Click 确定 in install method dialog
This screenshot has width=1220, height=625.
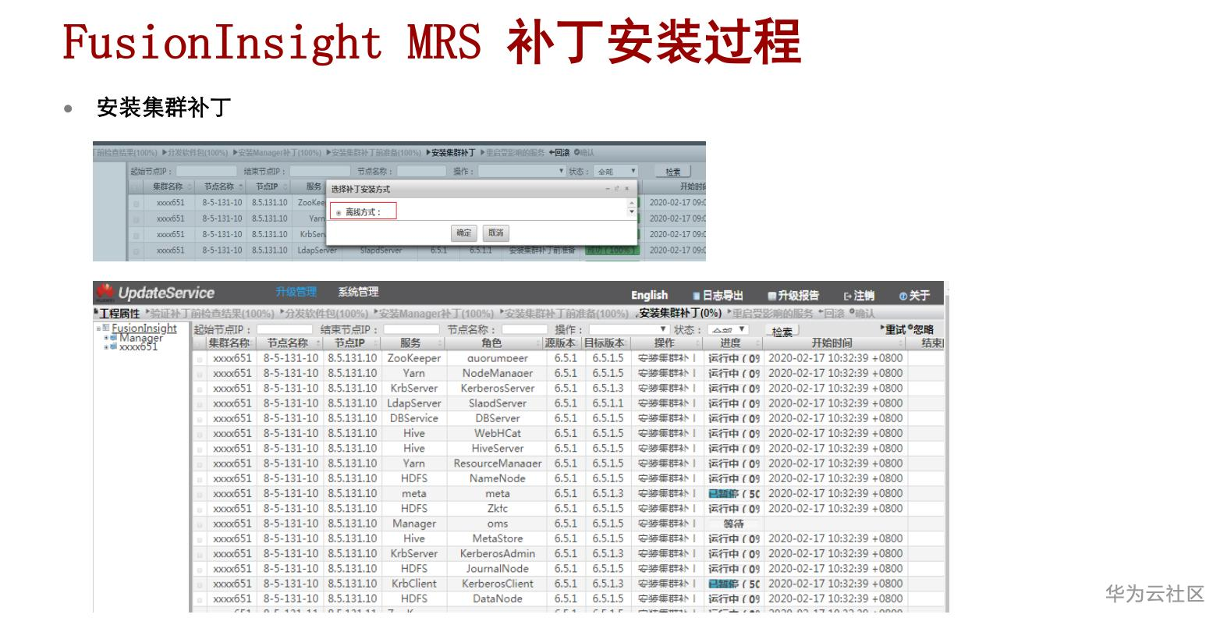pyautogui.click(x=464, y=233)
